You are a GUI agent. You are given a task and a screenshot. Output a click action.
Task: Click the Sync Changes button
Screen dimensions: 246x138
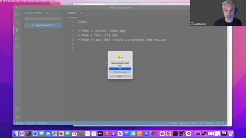(43, 25)
